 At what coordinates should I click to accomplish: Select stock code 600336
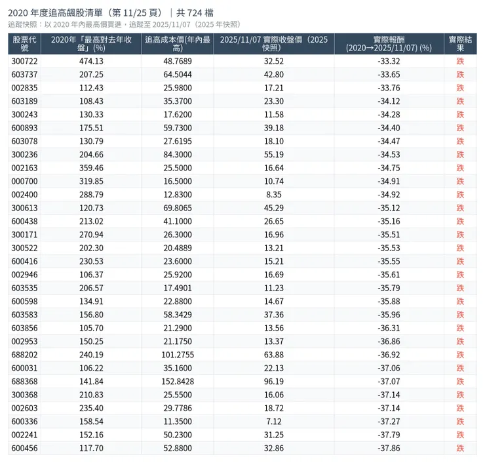tap(24, 421)
